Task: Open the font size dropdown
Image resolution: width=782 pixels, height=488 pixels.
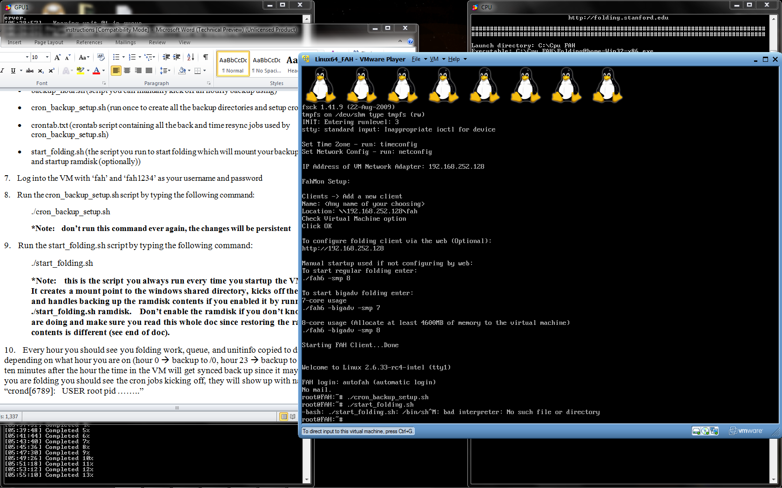Action: 47,57
